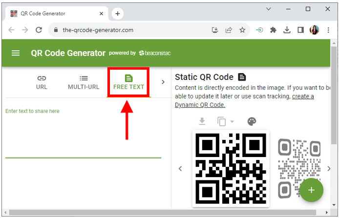Screen dimensions: 339x218
Task: Click the 'Static QR Code' heading text
Action: (204, 77)
